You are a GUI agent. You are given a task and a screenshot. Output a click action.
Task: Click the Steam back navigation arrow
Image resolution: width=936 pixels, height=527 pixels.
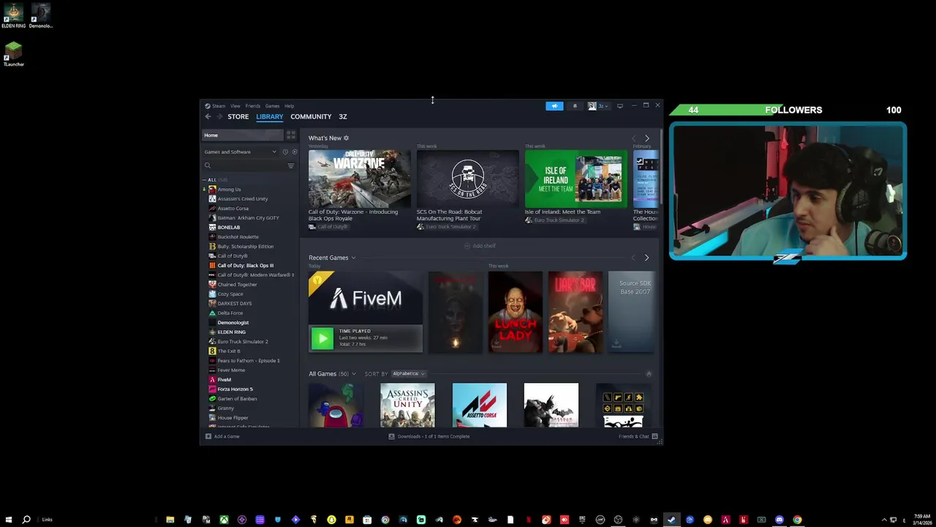208,116
